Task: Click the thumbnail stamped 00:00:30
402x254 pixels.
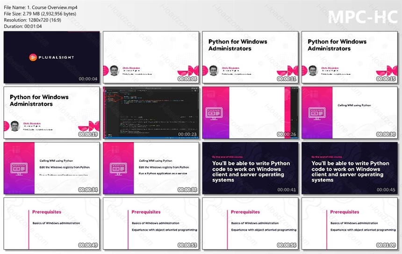Action: click(350, 113)
